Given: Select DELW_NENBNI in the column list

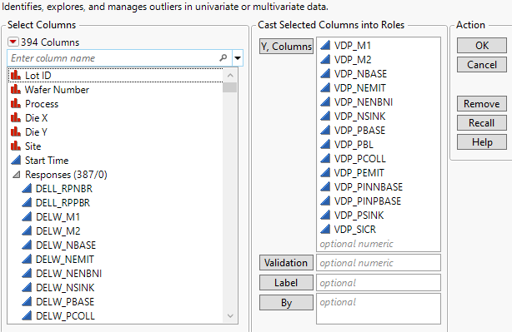Looking at the screenshot, I should pyautogui.click(x=115, y=274).
